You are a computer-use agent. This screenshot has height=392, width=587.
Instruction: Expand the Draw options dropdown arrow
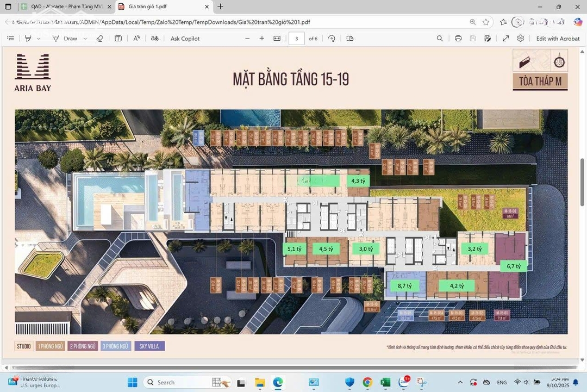tap(85, 39)
